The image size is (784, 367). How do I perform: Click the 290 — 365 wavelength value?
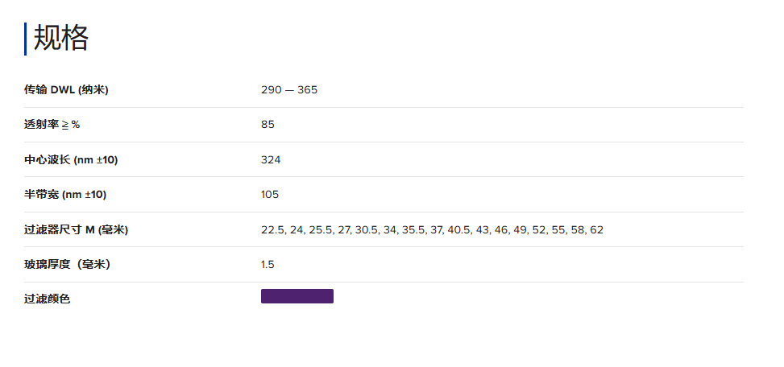pyautogui.click(x=289, y=89)
